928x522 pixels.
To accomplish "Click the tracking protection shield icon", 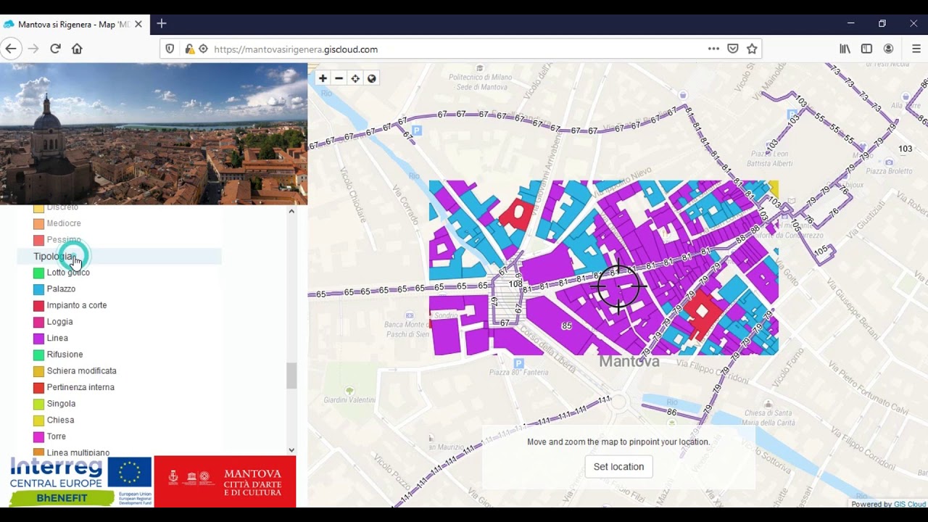I will [x=170, y=49].
